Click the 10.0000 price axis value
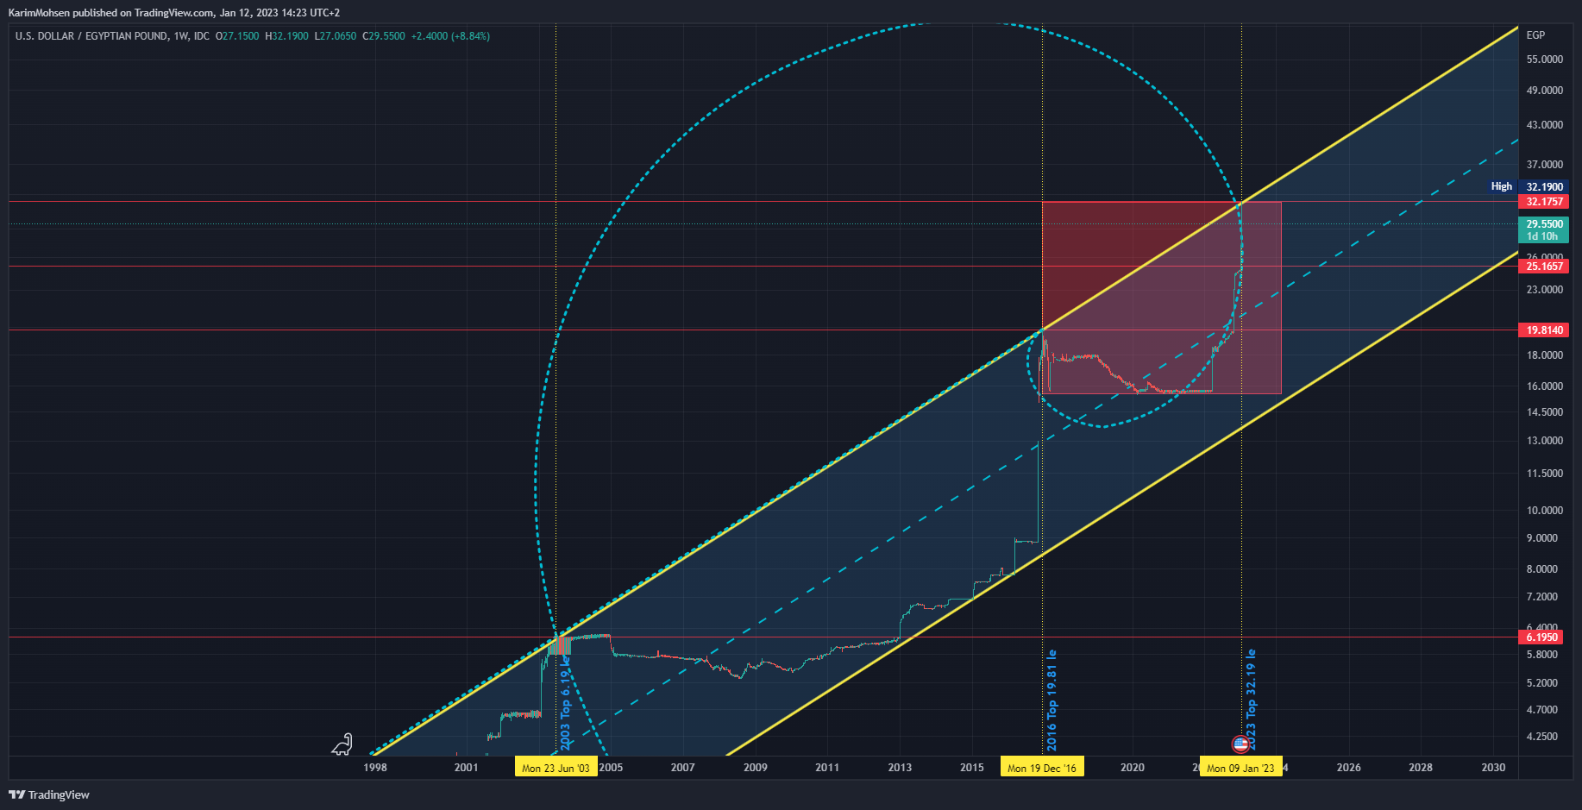This screenshot has width=1582, height=810. [1545, 511]
